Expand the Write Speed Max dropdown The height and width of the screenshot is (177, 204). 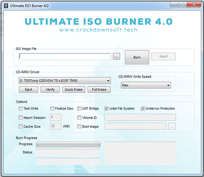pos(146,85)
